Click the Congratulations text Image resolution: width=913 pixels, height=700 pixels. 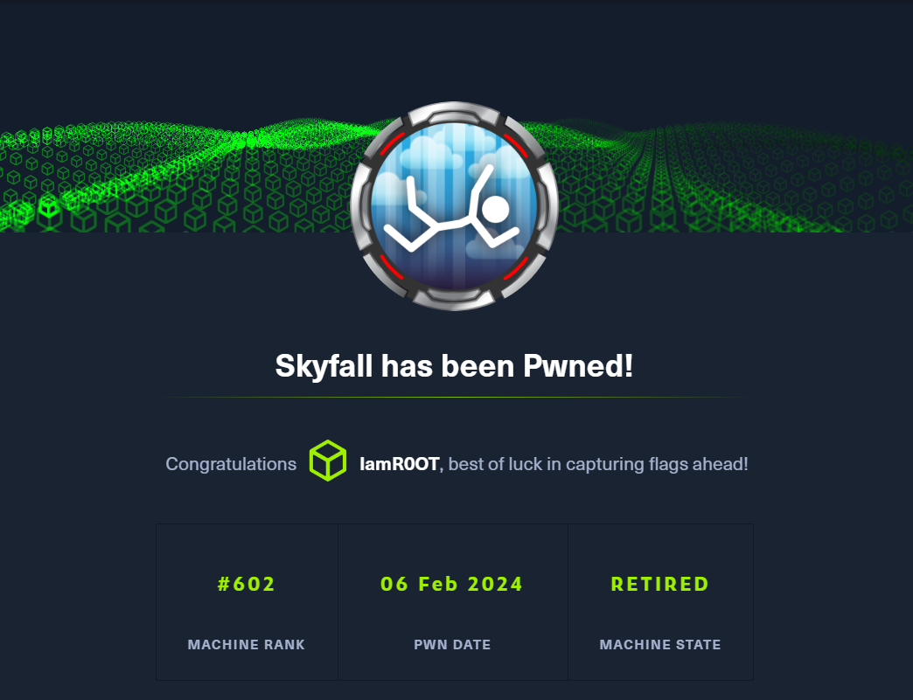coord(231,464)
